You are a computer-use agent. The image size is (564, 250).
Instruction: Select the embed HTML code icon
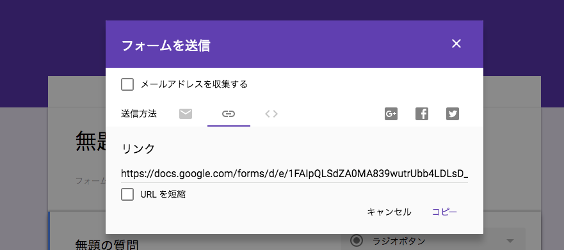click(271, 114)
